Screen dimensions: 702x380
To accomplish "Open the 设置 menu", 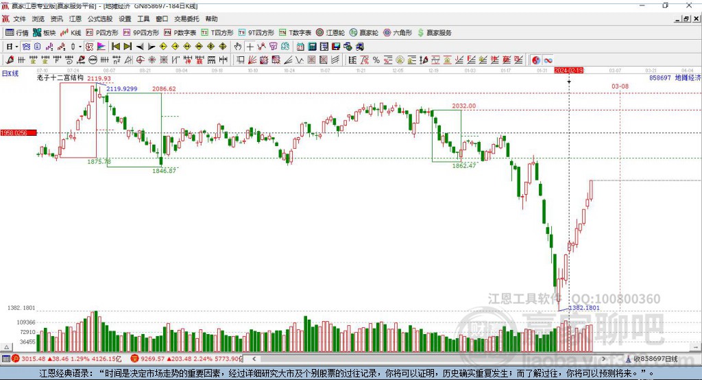I will (x=125, y=19).
